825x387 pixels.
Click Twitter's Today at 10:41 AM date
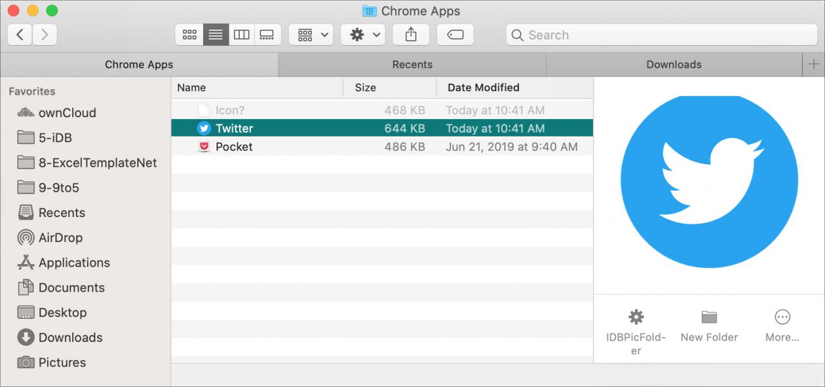pyautogui.click(x=496, y=128)
